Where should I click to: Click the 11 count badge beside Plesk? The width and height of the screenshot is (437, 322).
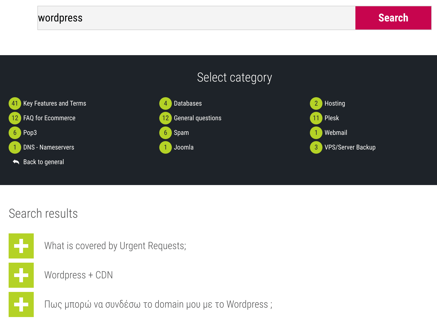[316, 118]
